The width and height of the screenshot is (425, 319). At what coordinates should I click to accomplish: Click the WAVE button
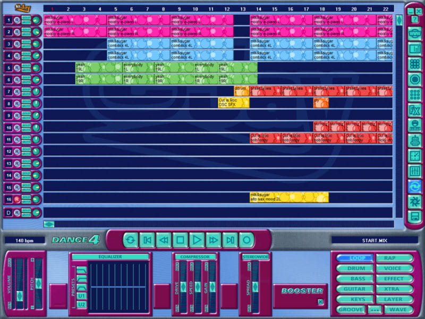398,309
